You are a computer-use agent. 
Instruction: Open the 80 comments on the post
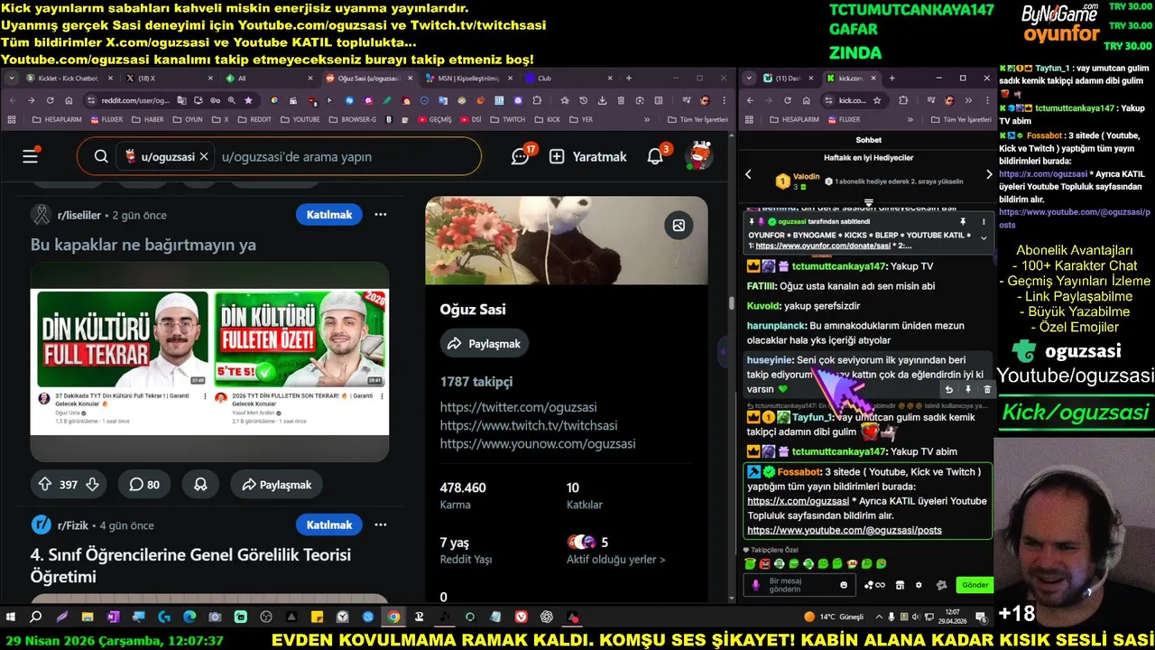(x=144, y=485)
